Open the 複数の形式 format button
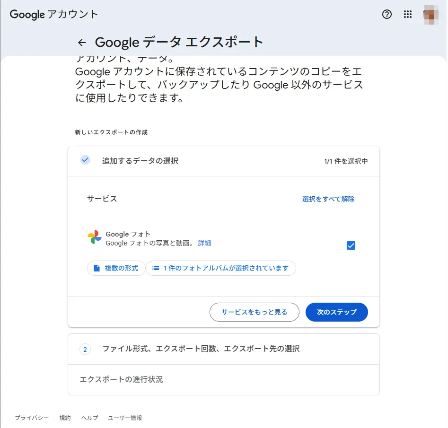This screenshot has height=428, width=448. (x=116, y=268)
